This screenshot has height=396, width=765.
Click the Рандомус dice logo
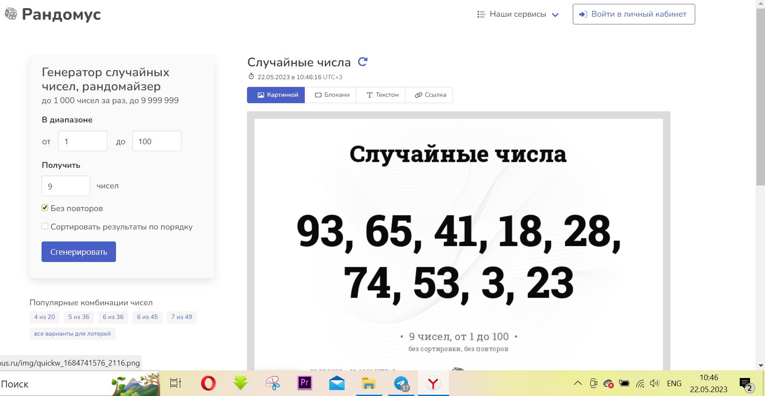click(11, 14)
